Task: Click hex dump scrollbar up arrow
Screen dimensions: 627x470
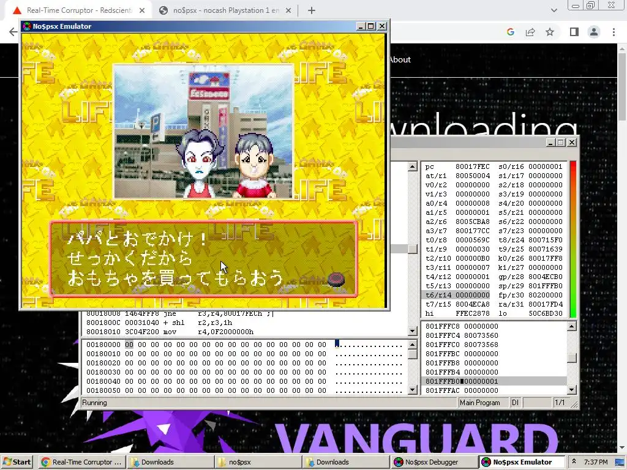Action: 413,345
